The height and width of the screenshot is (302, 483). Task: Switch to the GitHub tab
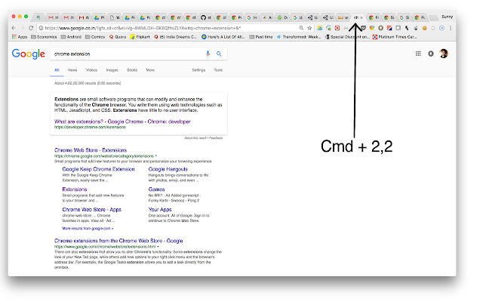pyautogui.click(x=206, y=17)
